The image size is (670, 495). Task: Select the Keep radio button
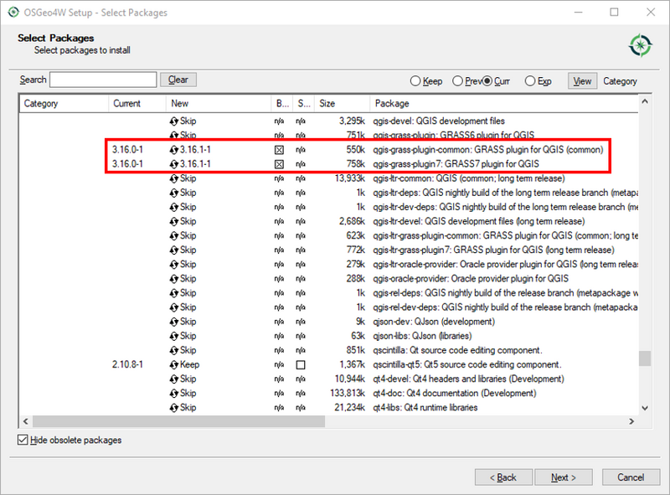pyautogui.click(x=415, y=81)
